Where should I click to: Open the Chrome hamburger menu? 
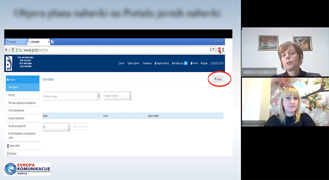pyautogui.click(x=224, y=49)
